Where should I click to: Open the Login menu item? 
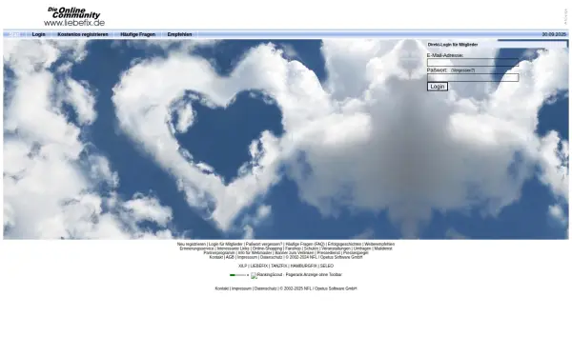(39, 34)
